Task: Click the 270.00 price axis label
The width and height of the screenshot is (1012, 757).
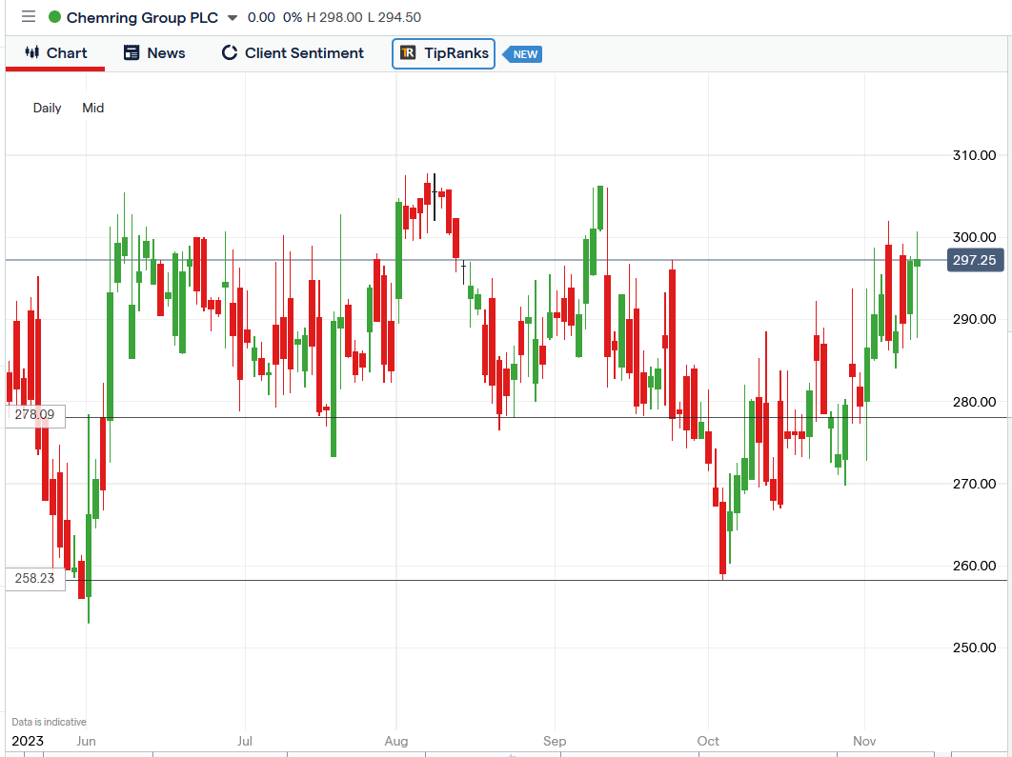Action: coord(975,484)
